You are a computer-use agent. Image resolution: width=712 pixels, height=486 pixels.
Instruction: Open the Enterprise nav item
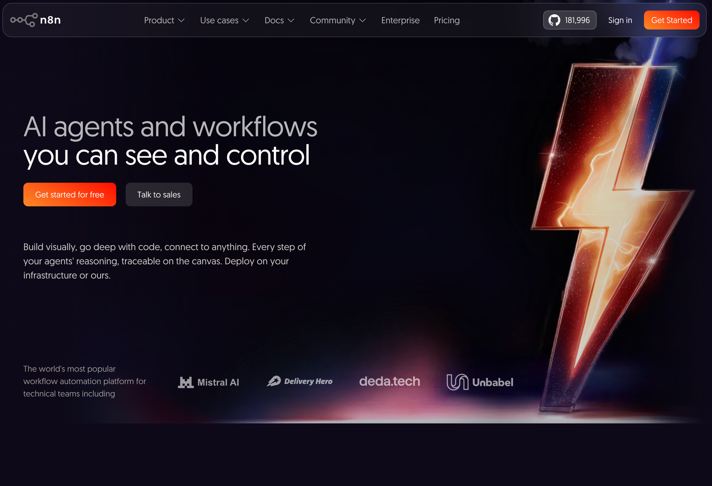pyautogui.click(x=400, y=20)
